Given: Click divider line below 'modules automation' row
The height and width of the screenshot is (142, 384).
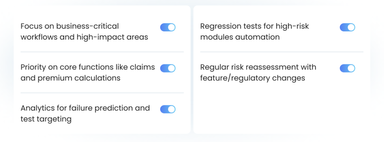Looking at the screenshot, I should point(282,52).
